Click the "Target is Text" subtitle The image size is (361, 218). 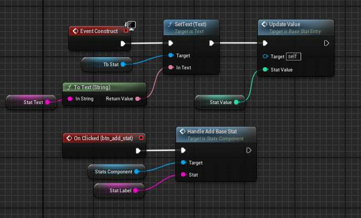coord(189,32)
